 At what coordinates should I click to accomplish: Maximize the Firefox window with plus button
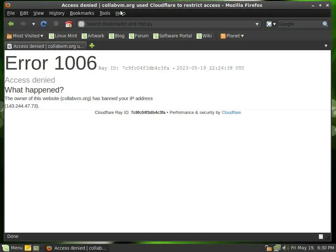point(320,5)
